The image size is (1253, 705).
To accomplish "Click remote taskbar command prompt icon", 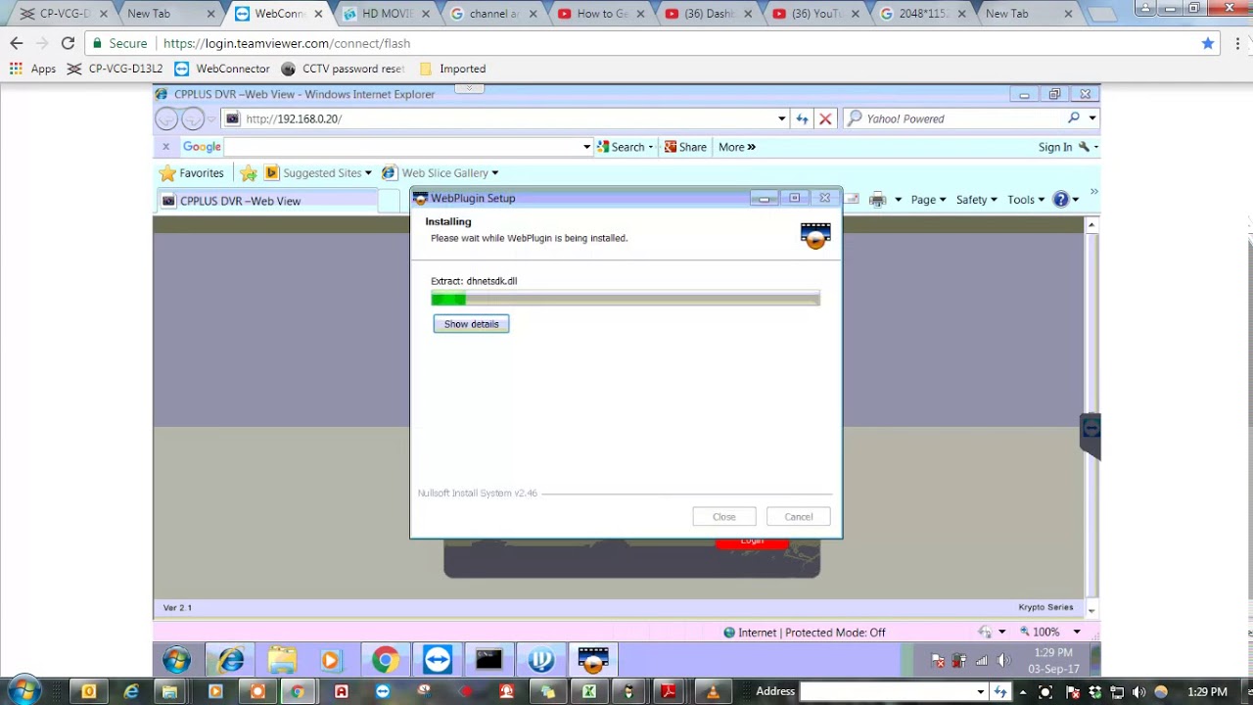I will coord(489,661).
